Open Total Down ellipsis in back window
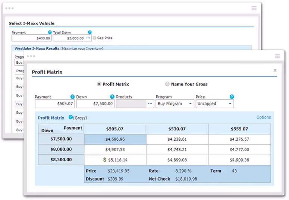Image resolution: width=289 pixels, height=200 pixels. click(x=88, y=38)
